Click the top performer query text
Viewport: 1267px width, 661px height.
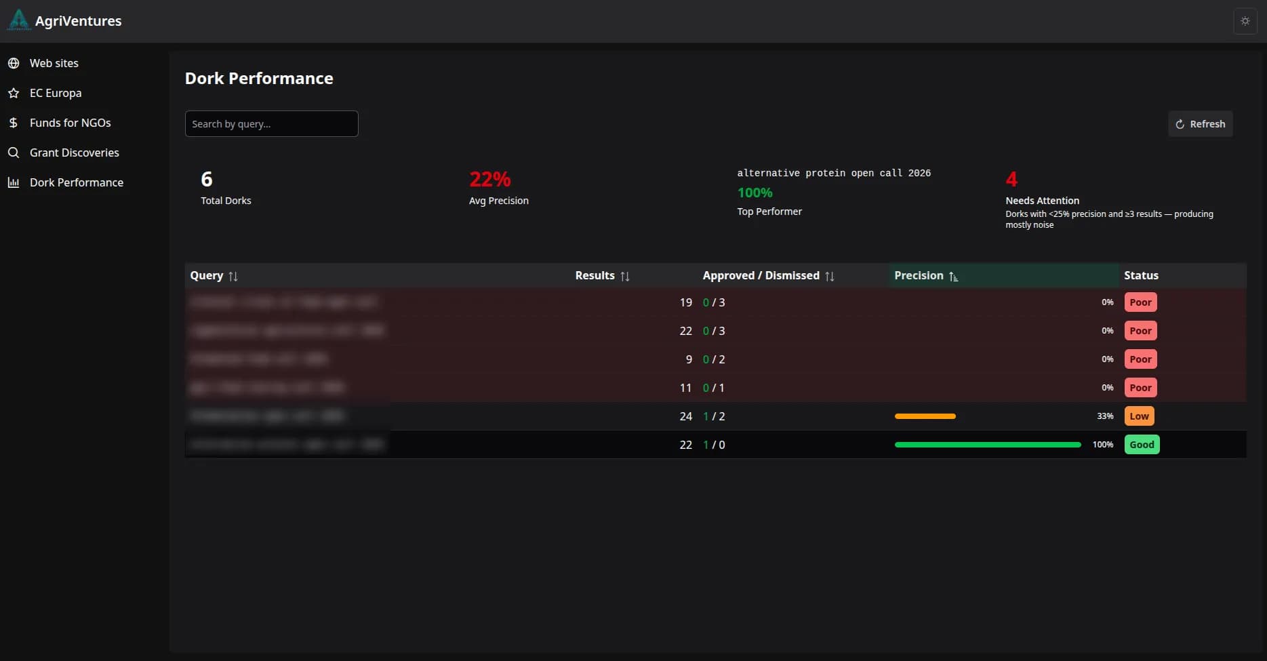(x=834, y=173)
